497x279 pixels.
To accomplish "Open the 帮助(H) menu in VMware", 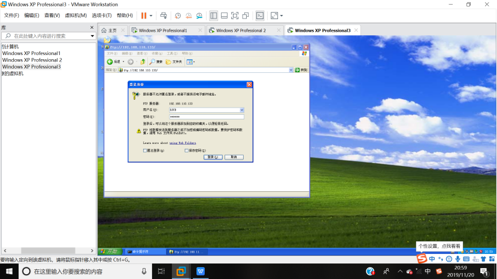I will [x=125, y=16].
